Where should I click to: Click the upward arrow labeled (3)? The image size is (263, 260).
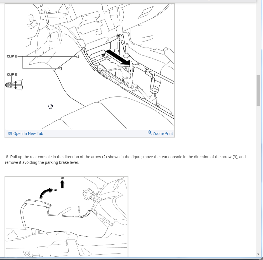pos(62,184)
